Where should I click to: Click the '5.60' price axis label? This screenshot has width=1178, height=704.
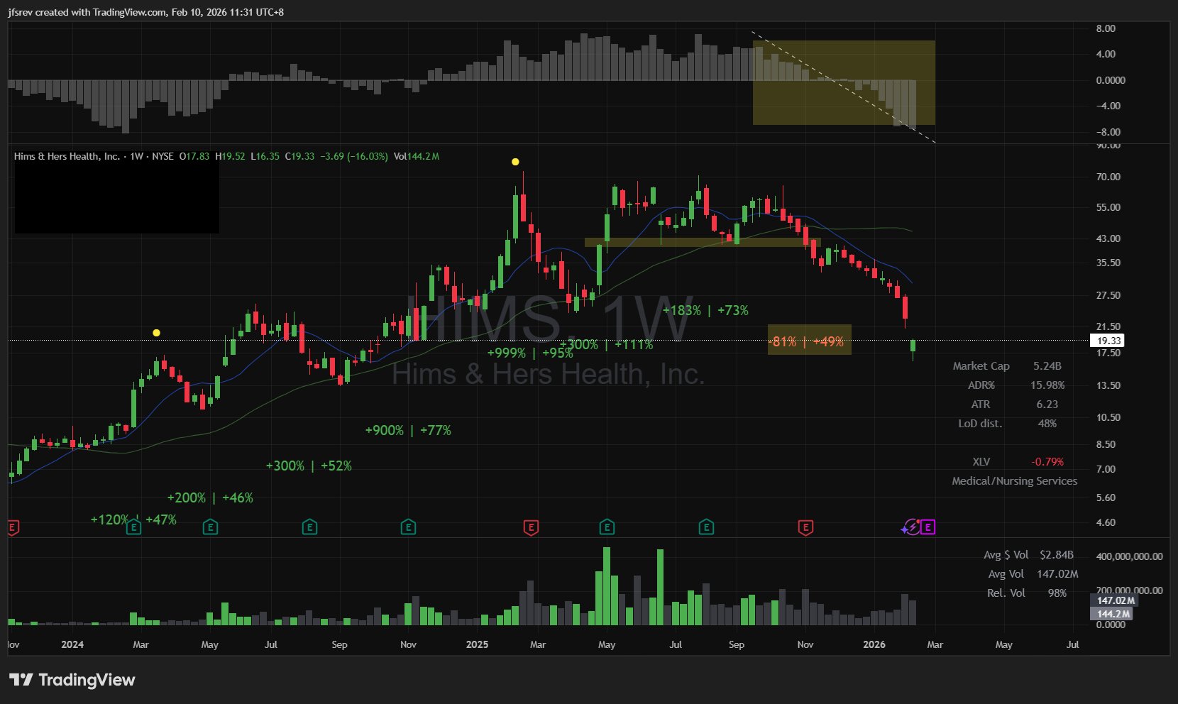point(1106,497)
